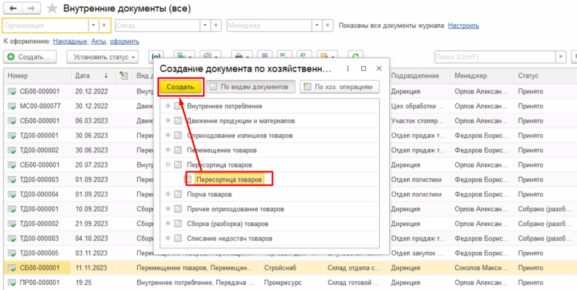Switch view to По видам документов
577x290 pixels.
point(250,87)
